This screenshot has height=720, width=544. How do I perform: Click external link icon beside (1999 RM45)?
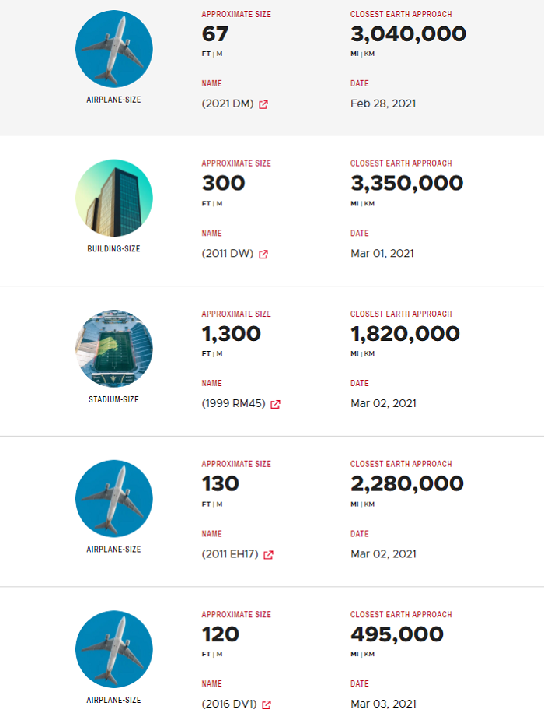point(275,404)
